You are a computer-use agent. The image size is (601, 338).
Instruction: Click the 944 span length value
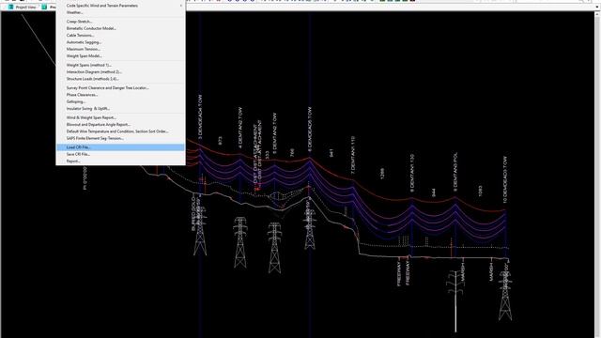click(434, 192)
